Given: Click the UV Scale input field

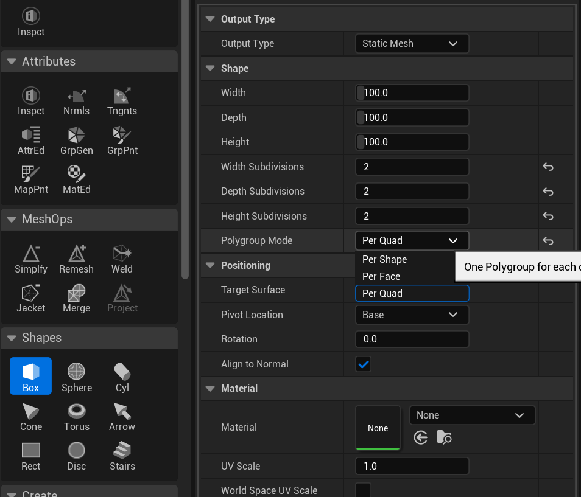Looking at the screenshot, I should (412, 467).
